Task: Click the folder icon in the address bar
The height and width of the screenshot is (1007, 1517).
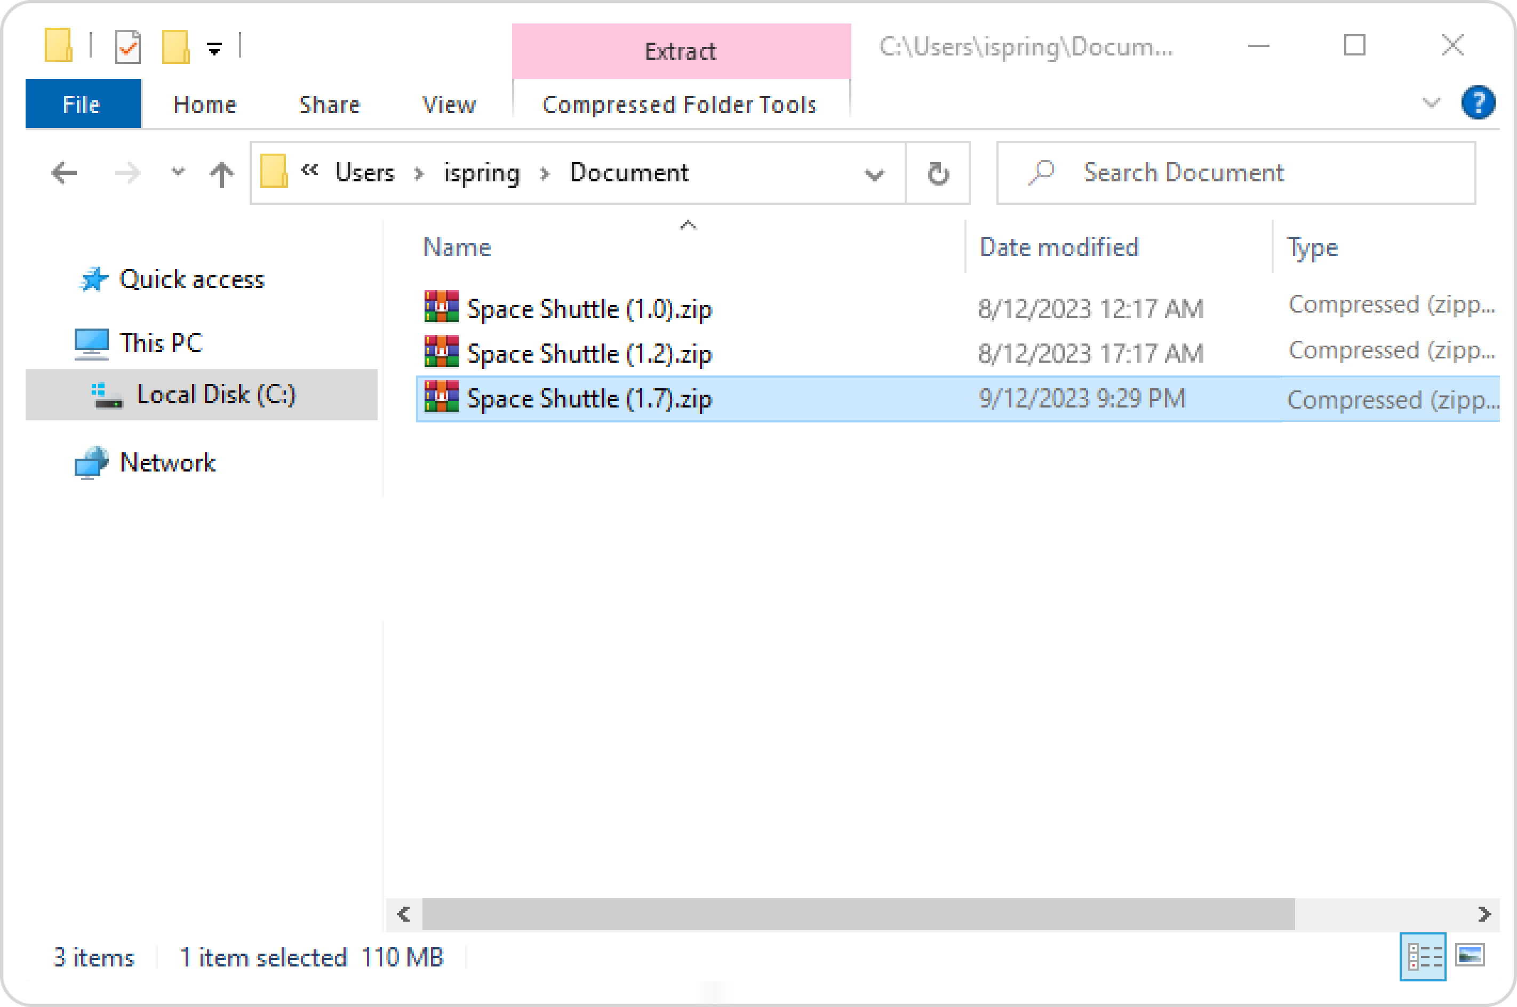Action: point(274,171)
